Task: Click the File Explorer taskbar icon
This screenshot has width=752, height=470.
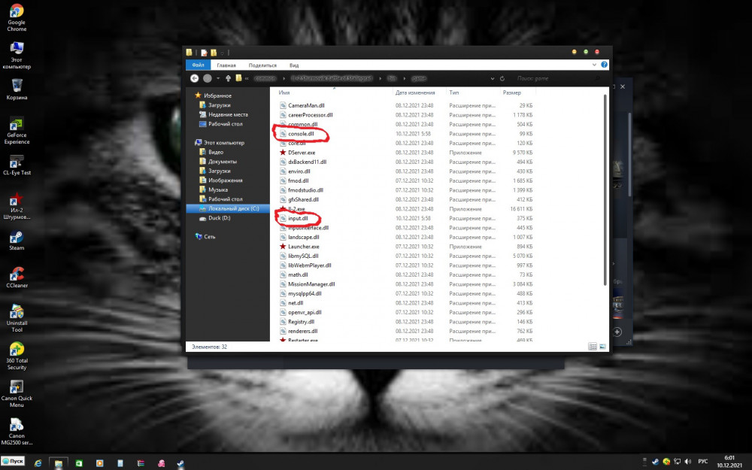Action: tap(59, 462)
